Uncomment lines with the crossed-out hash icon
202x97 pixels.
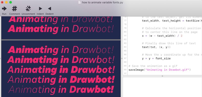[28, 9]
